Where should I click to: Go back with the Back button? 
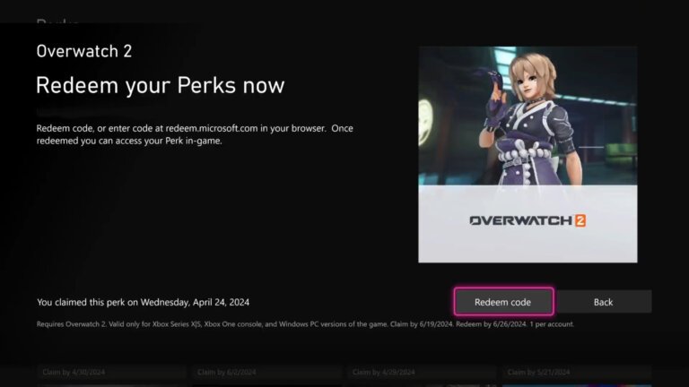pos(603,302)
